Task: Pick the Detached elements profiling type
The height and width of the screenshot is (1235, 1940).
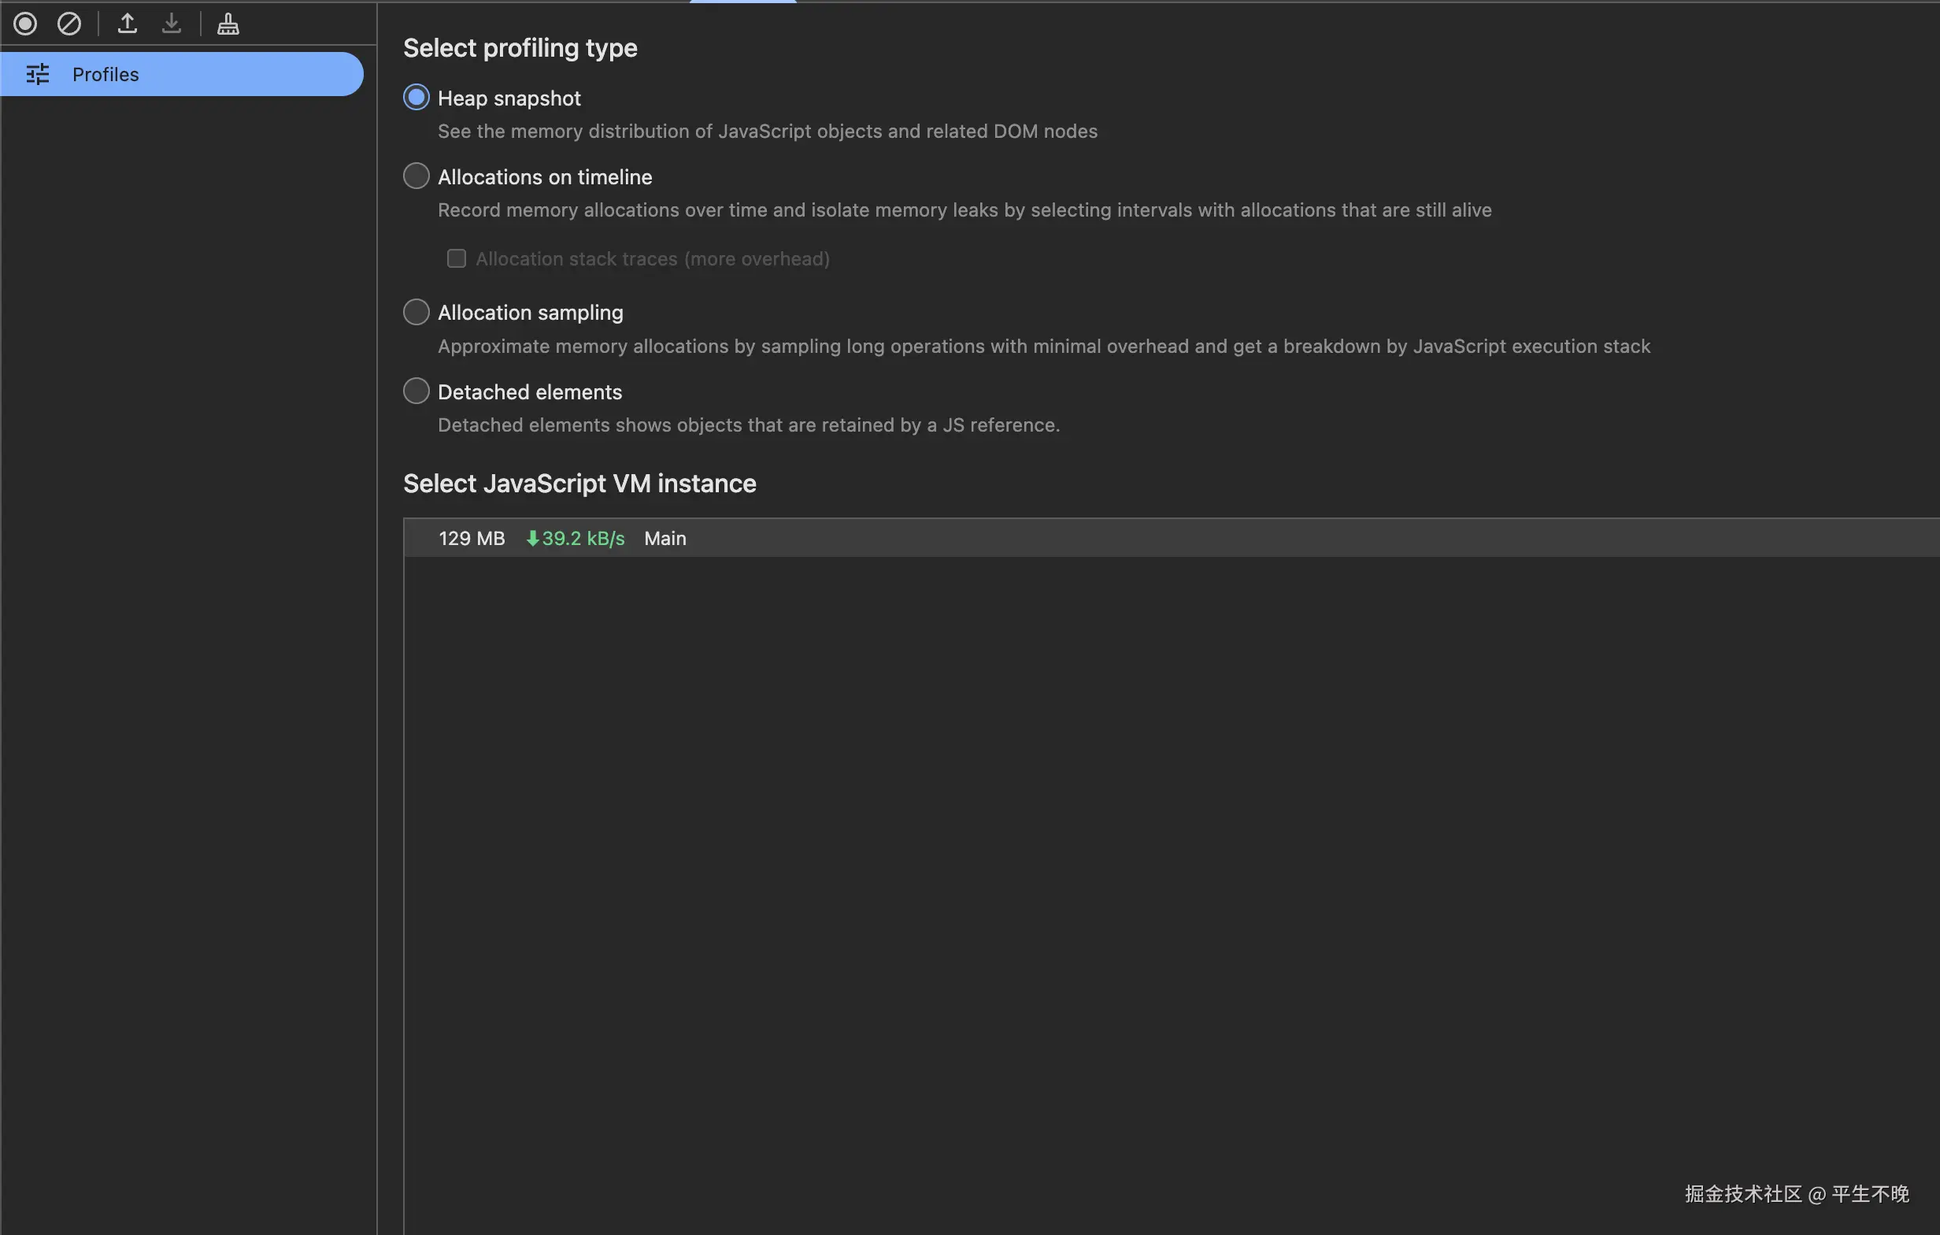Action: pos(417,391)
